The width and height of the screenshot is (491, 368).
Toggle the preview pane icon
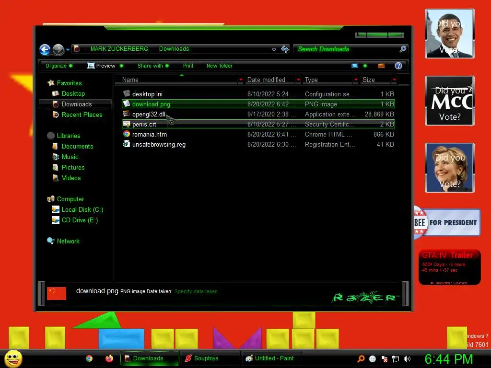click(381, 66)
